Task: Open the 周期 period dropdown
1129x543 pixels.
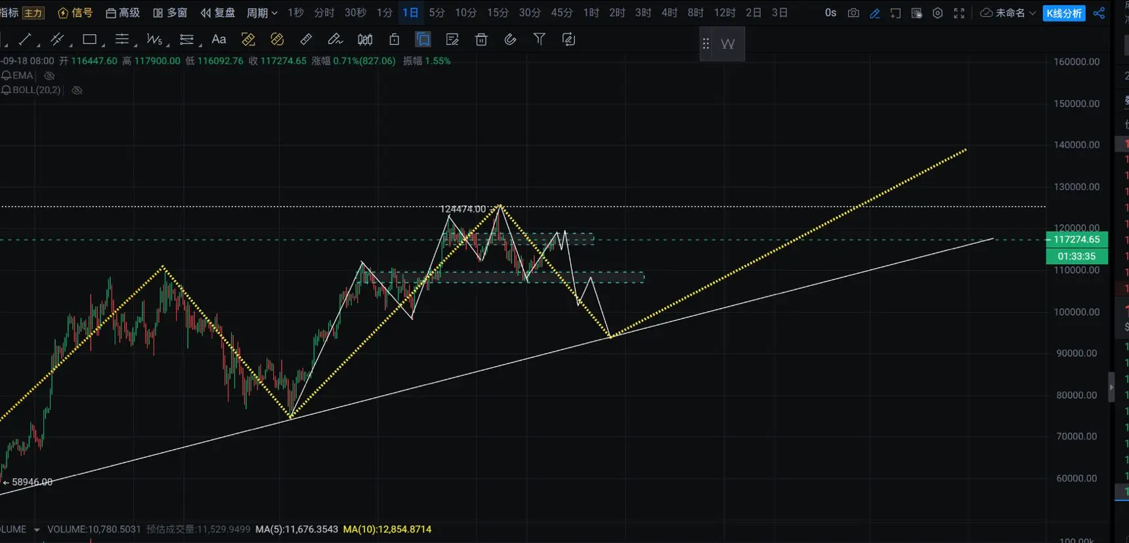Action: click(x=262, y=13)
